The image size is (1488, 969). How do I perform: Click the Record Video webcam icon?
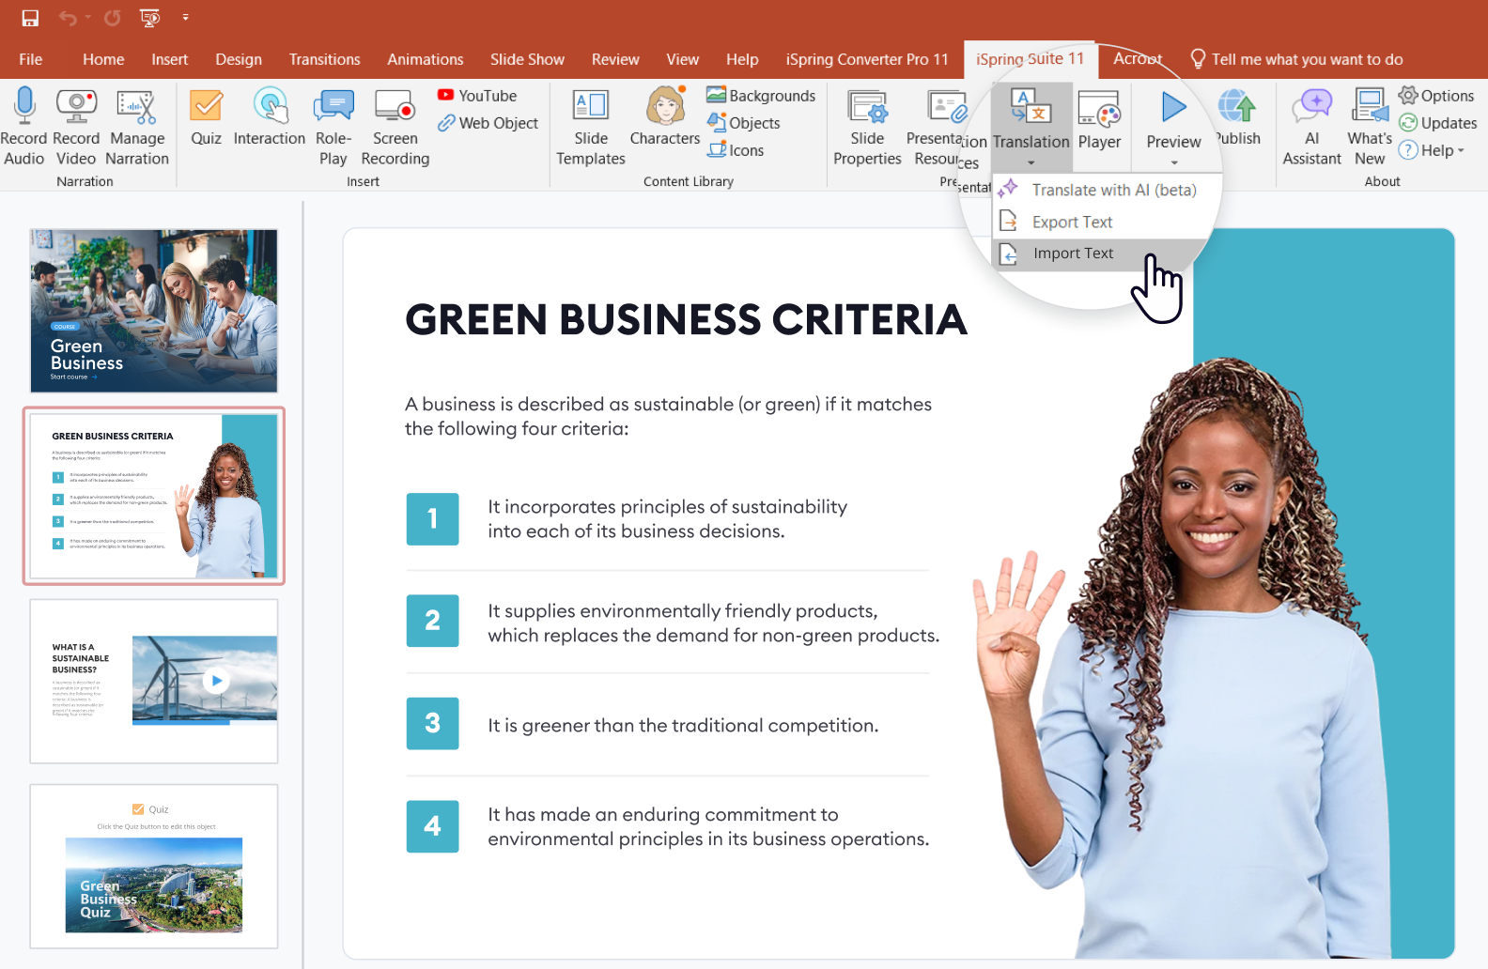pos(76,106)
